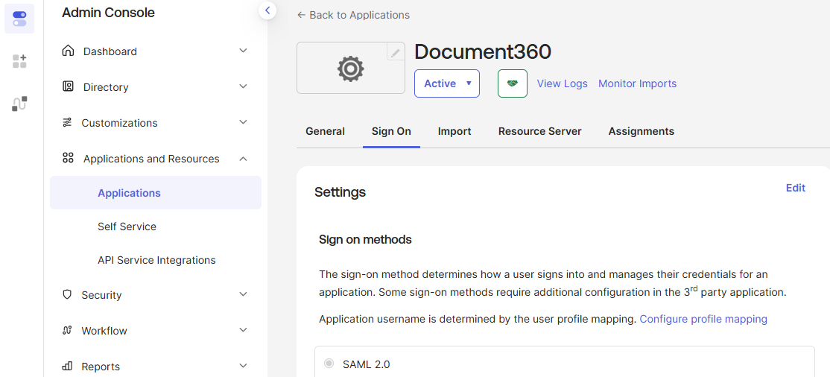Screen dimensions: 830x377
Task: Click the back arrow beside Back to Applications
Action: coord(301,15)
